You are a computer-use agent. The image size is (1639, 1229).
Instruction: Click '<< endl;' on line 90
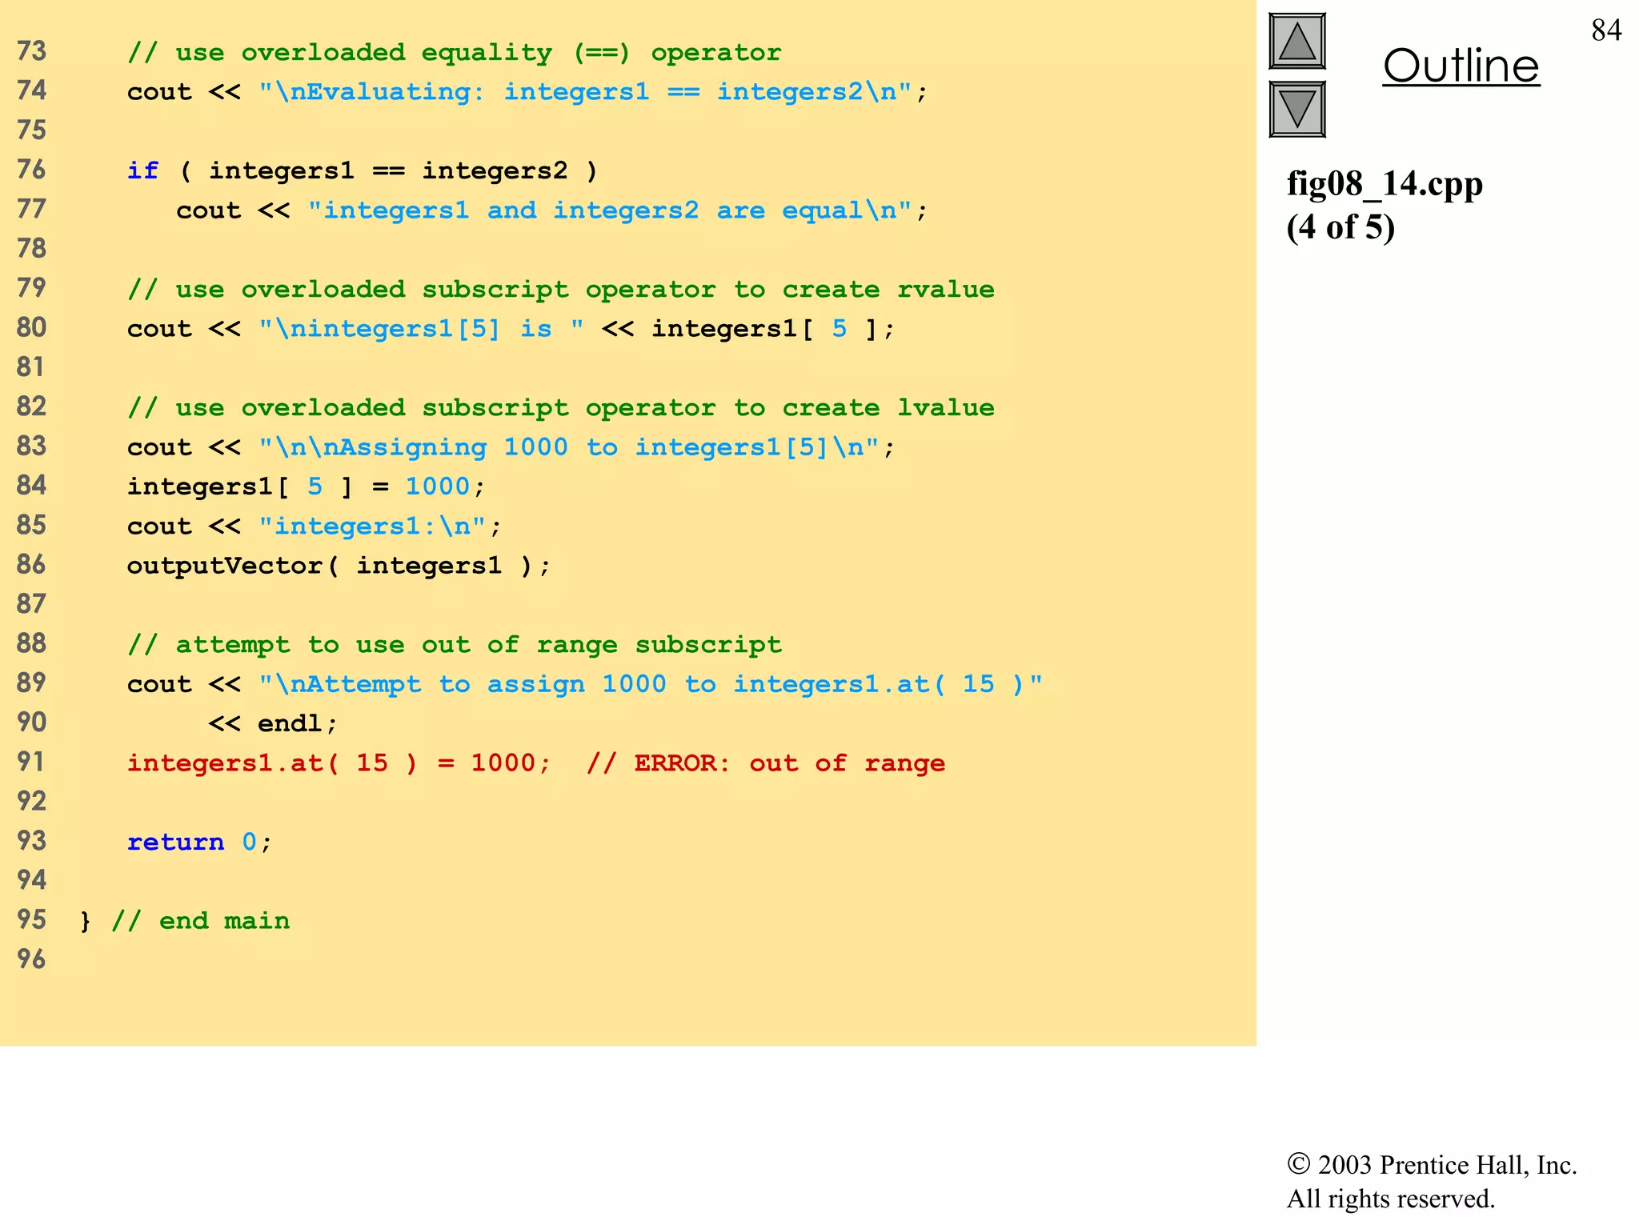(273, 724)
